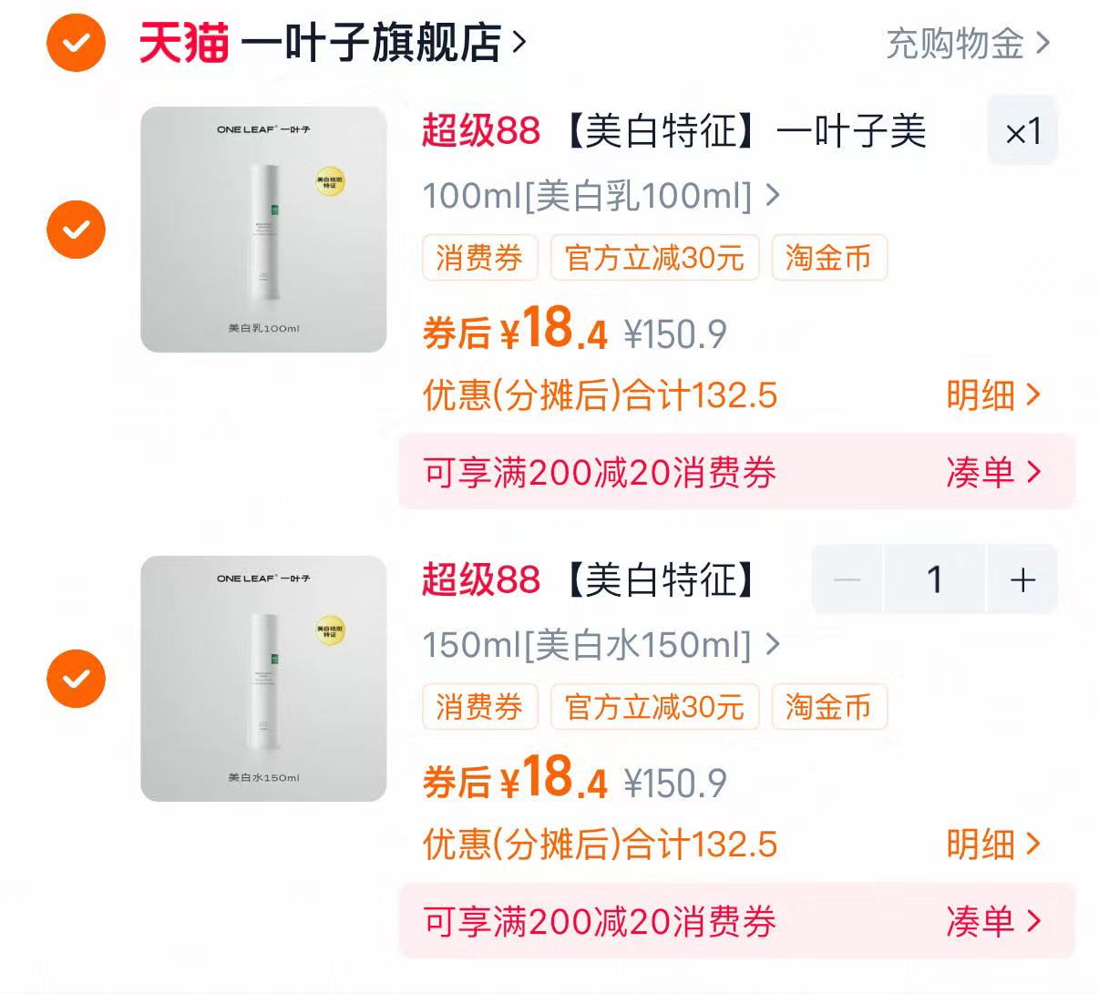Click the 官方立减30元 tag on 美白水
The image size is (1099, 994).
click(x=654, y=707)
